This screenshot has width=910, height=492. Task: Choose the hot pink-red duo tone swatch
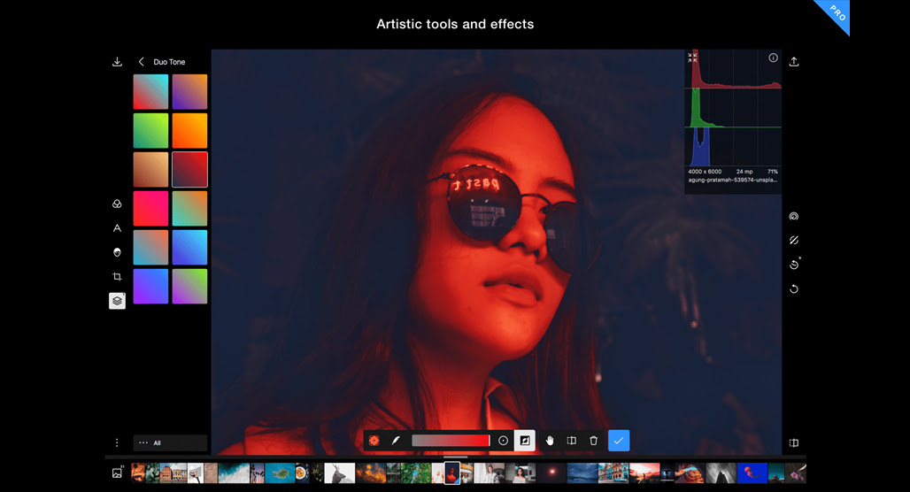150,208
